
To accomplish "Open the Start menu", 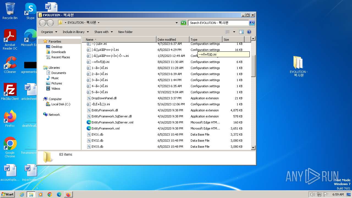I will (8, 194).
